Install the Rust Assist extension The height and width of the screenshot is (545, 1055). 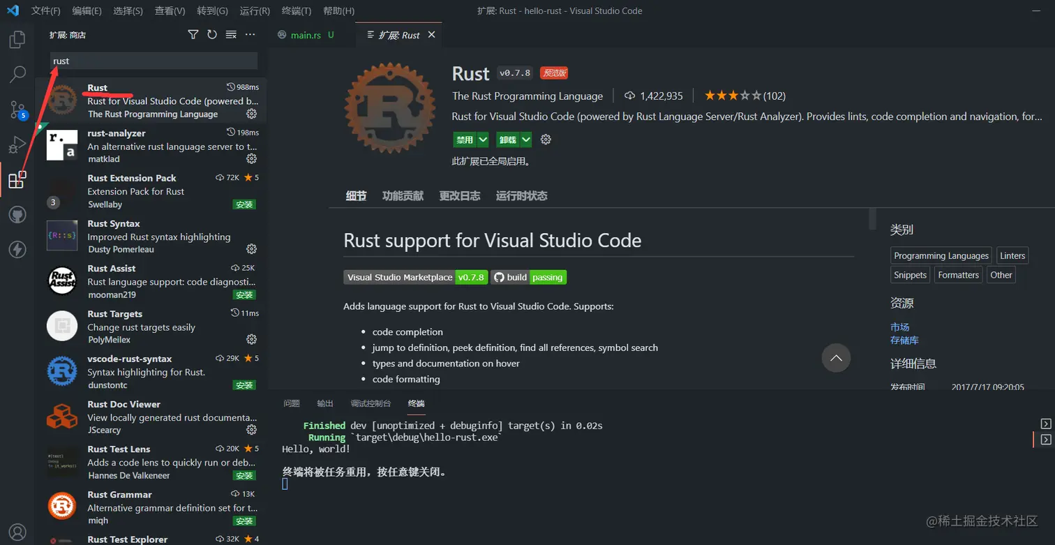tap(244, 294)
